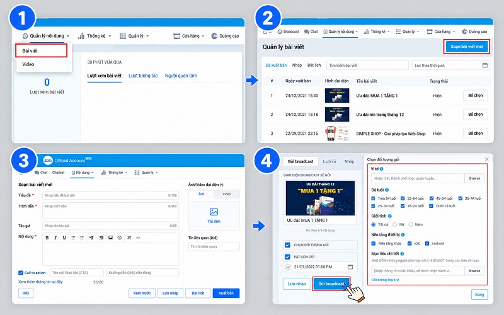Click Bỏ chọn for Ưu đãi: MUA 1 TẶNG 1
Screen dimensions: 504x315
(x=476, y=96)
